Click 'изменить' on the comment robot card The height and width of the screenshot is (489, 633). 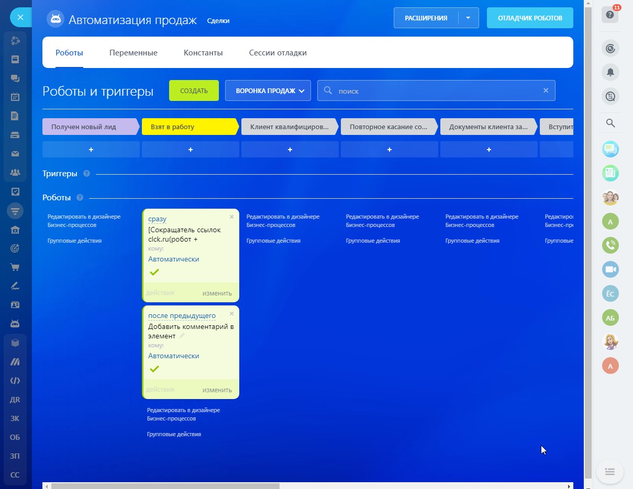217,390
